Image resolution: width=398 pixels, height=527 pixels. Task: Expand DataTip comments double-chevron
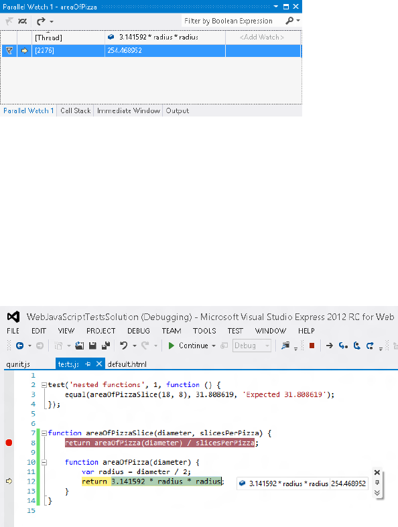point(377,493)
